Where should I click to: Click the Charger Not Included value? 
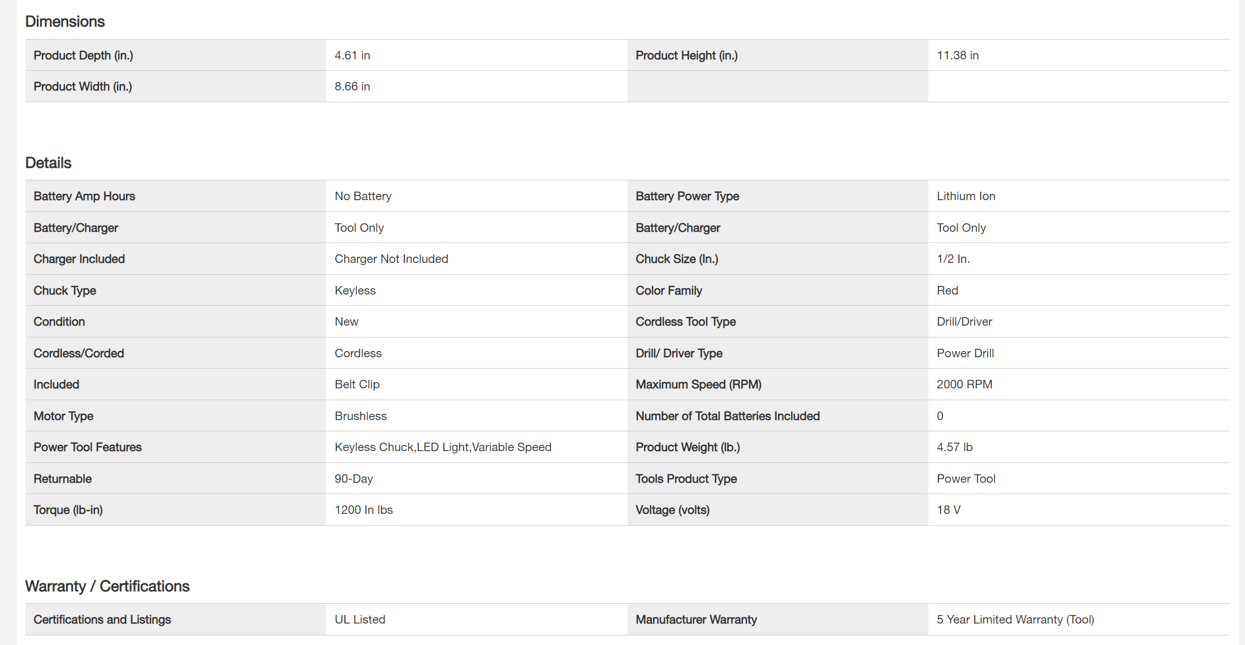(x=391, y=259)
